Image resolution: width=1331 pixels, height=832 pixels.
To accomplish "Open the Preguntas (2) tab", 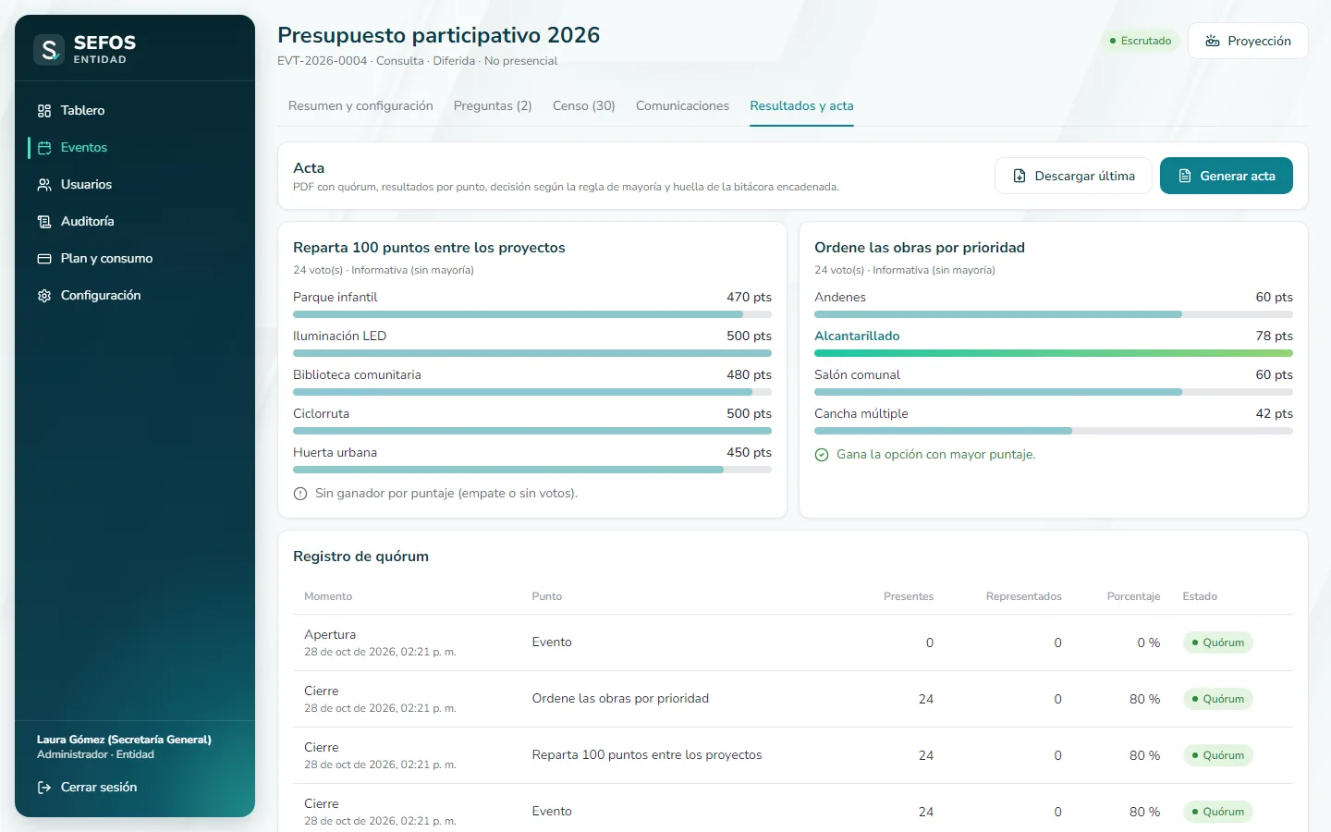I will coord(493,106).
